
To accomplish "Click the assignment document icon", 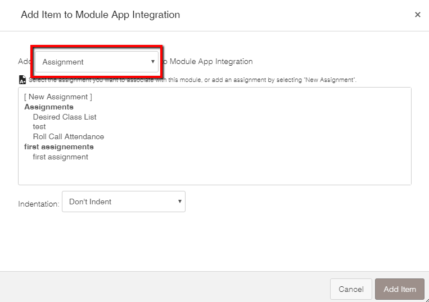I will click(x=22, y=80).
